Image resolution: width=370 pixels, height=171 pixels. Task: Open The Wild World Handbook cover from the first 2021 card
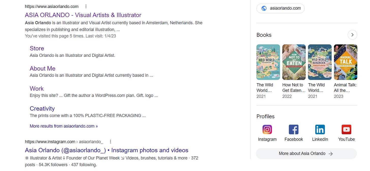pos(268,62)
